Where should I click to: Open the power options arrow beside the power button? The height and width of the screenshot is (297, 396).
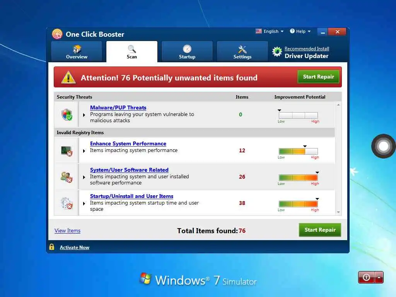379,277
